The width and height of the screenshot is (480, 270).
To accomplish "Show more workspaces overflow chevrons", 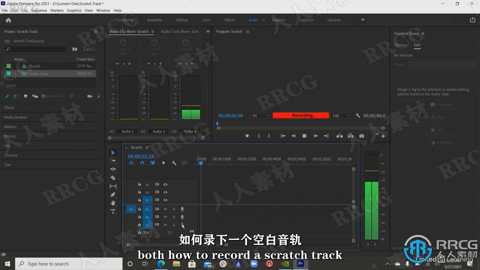I will click(x=363, y=20).
